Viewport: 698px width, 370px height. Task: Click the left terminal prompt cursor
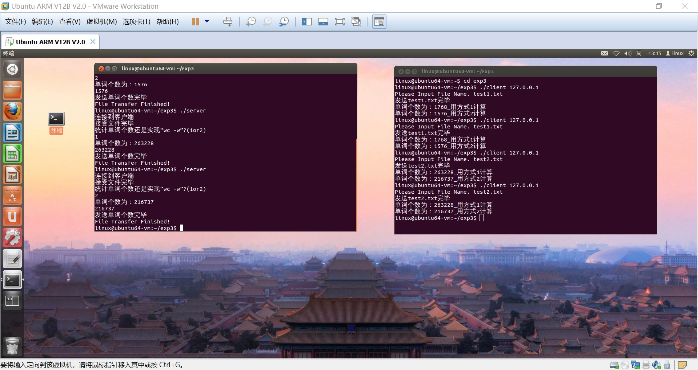click(181, 228)
